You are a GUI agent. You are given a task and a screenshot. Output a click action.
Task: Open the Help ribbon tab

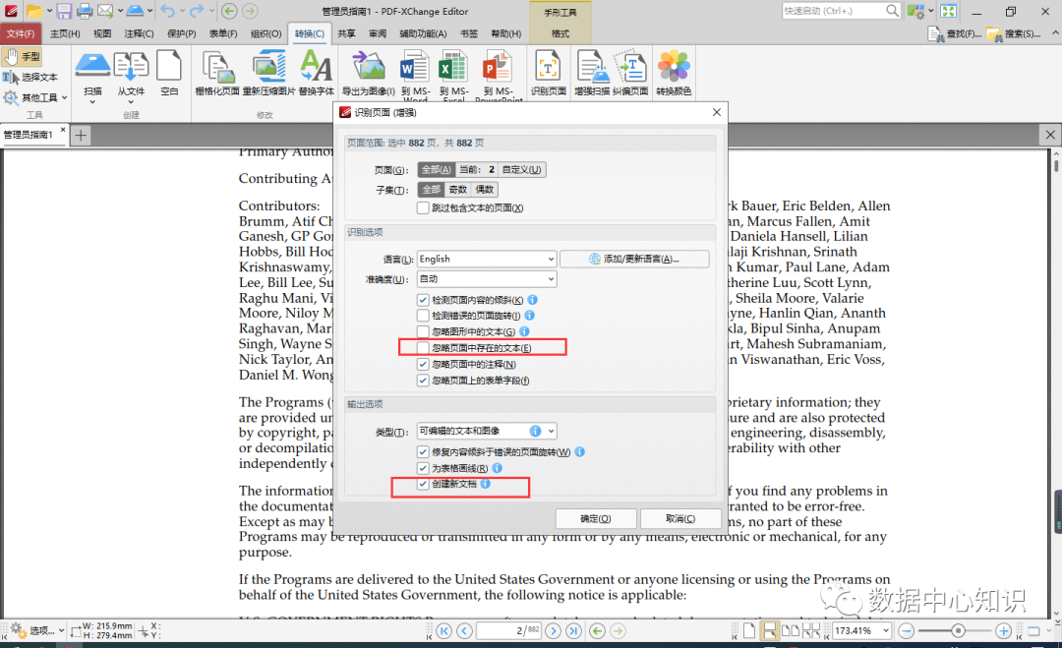(506, 33)
